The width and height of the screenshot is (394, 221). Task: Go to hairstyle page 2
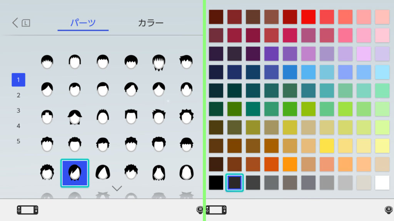[x=18, y=95]
